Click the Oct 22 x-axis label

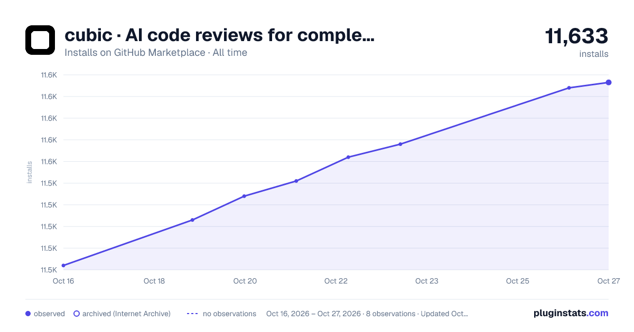click(336, 281)
